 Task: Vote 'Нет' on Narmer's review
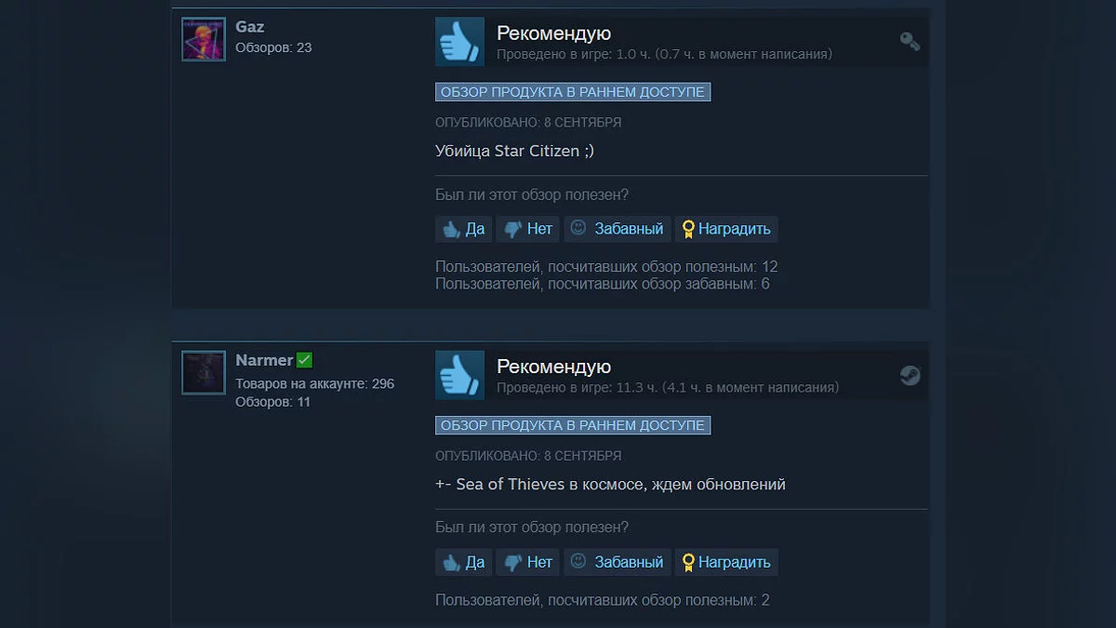pos(528,562)
